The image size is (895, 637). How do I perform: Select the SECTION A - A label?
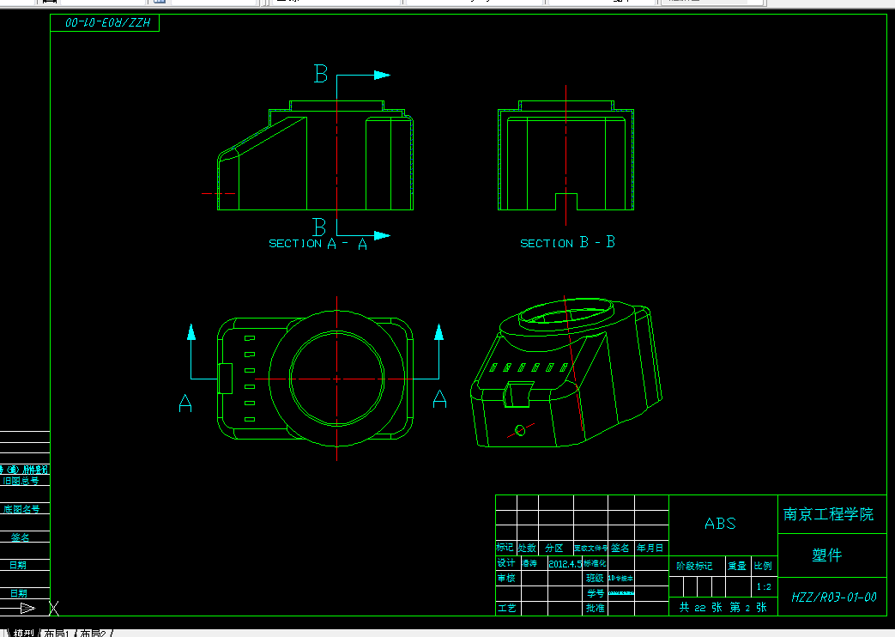point(318,244)
